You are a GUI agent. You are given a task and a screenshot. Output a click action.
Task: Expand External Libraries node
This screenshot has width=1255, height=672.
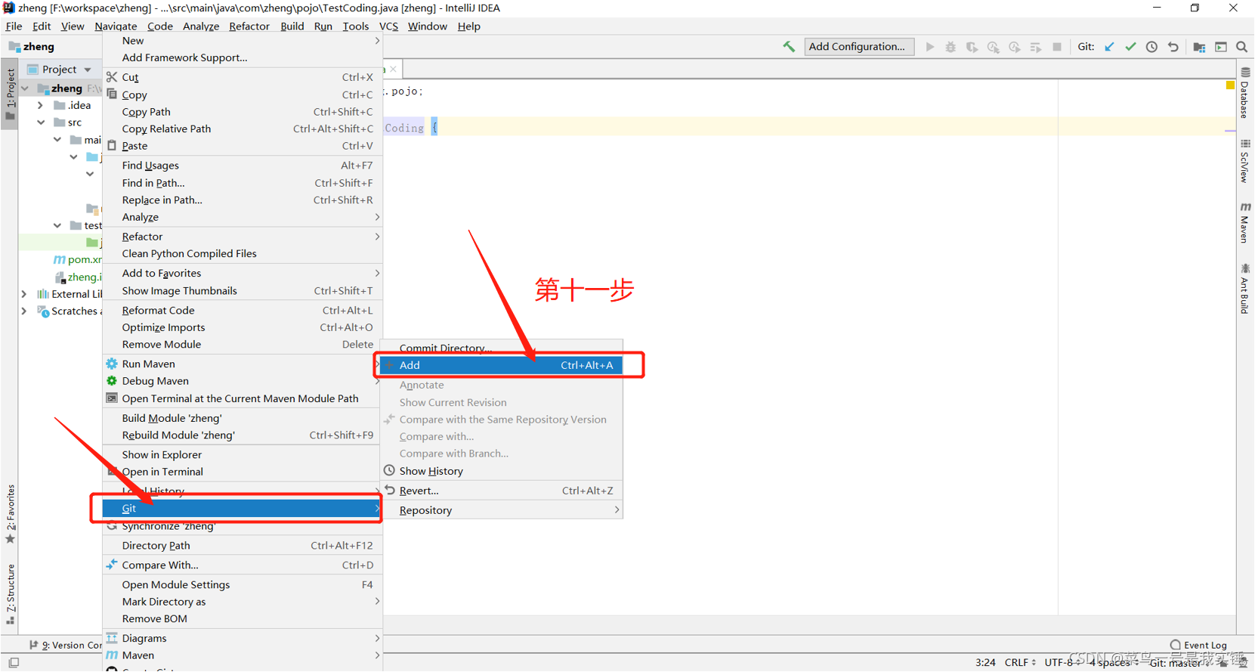pyautogui.click(x=24, y=294)
